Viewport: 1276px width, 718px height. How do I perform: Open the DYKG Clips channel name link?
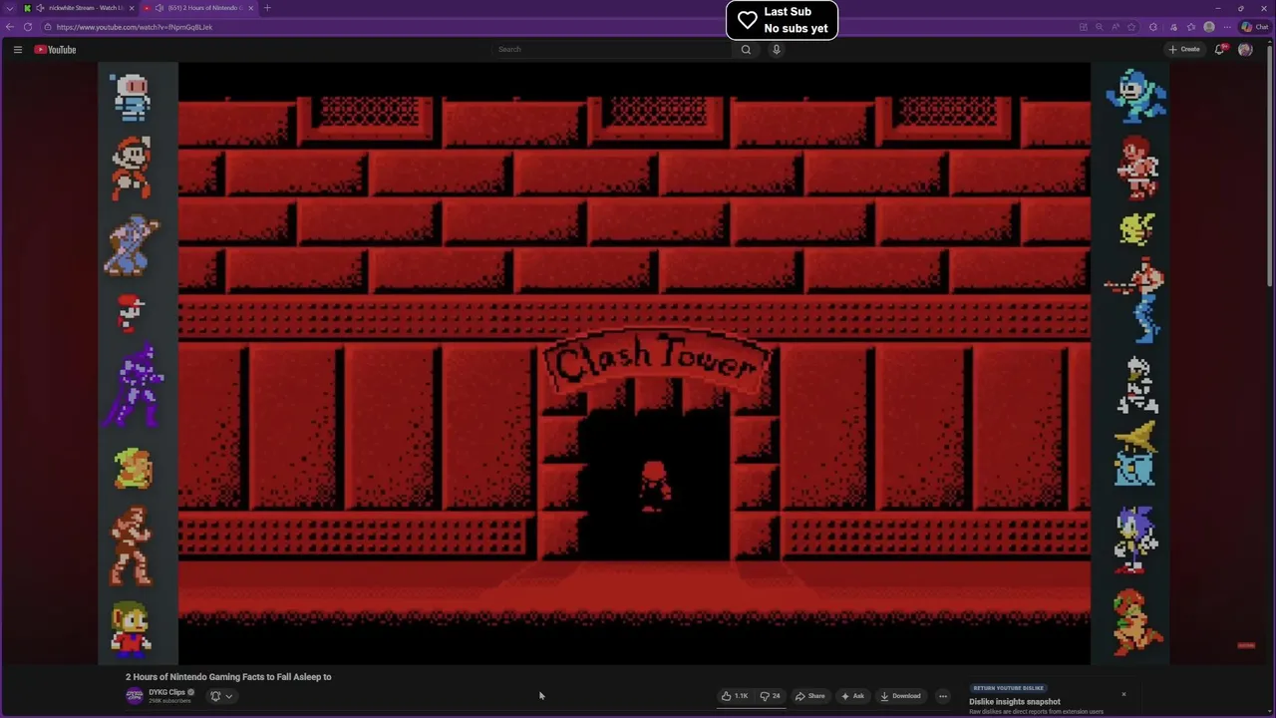click(166, 692)
